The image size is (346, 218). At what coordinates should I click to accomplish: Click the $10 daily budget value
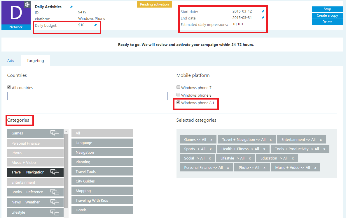[81, 25]
